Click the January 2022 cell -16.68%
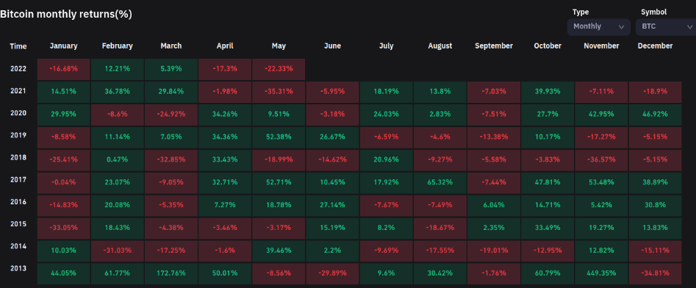Viewport: 696px width, 288px height. pos(63,69)
